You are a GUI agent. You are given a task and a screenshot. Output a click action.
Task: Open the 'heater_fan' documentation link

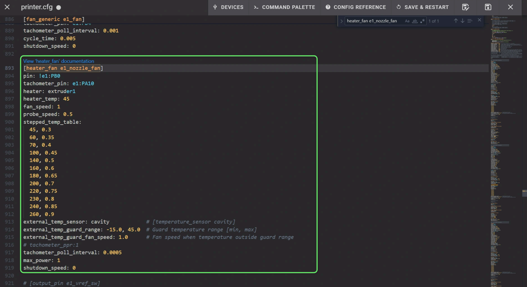pyautogui.click(x=59, y=61)
